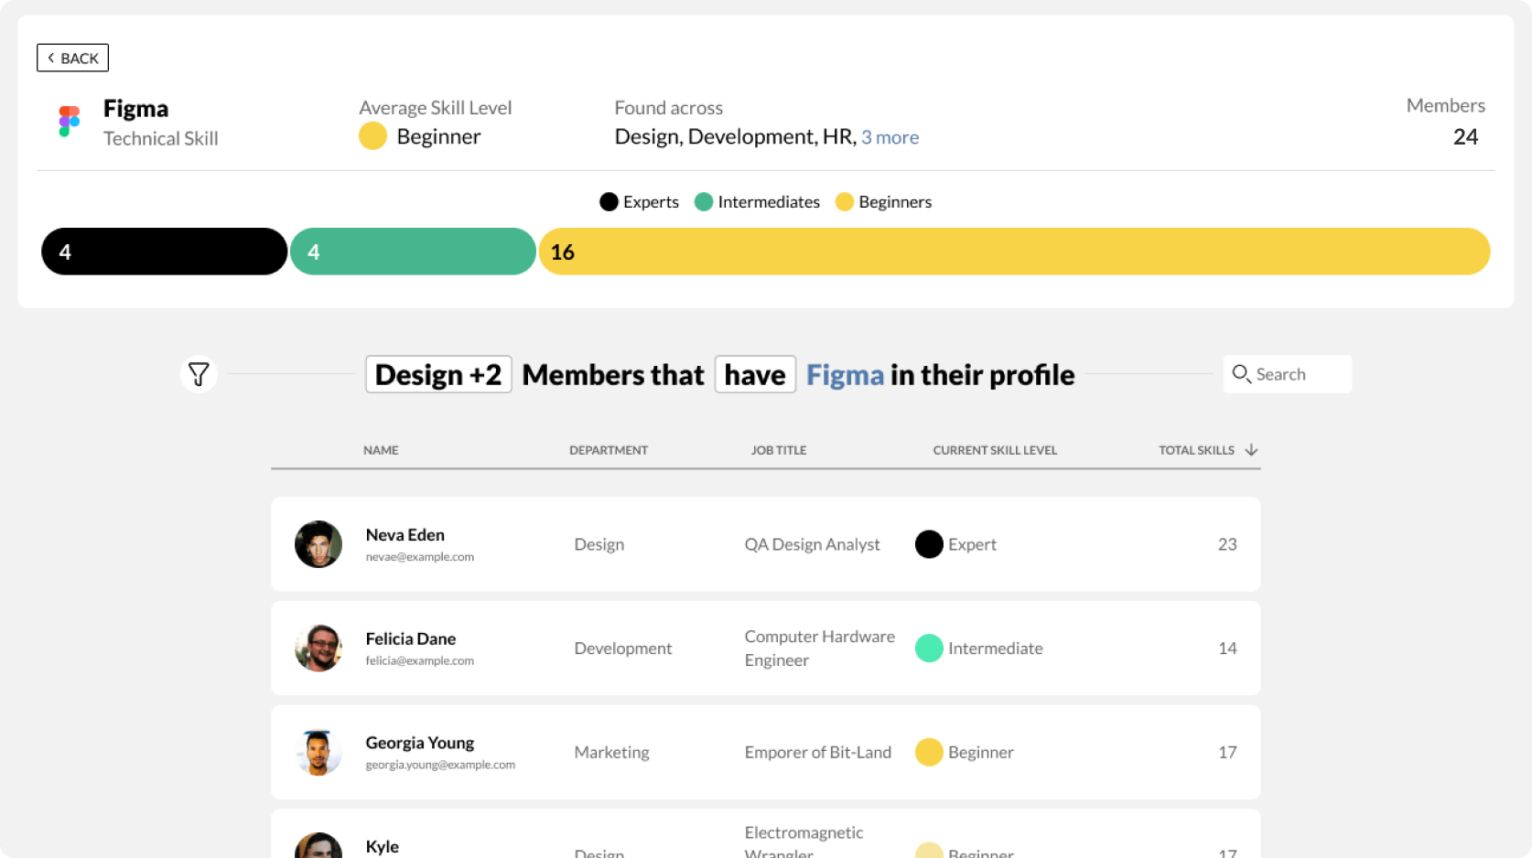The height and width of the screenshot is (858, 1532).
Task: Select the Current Skill Level column header
Action: tap(995, 450)
